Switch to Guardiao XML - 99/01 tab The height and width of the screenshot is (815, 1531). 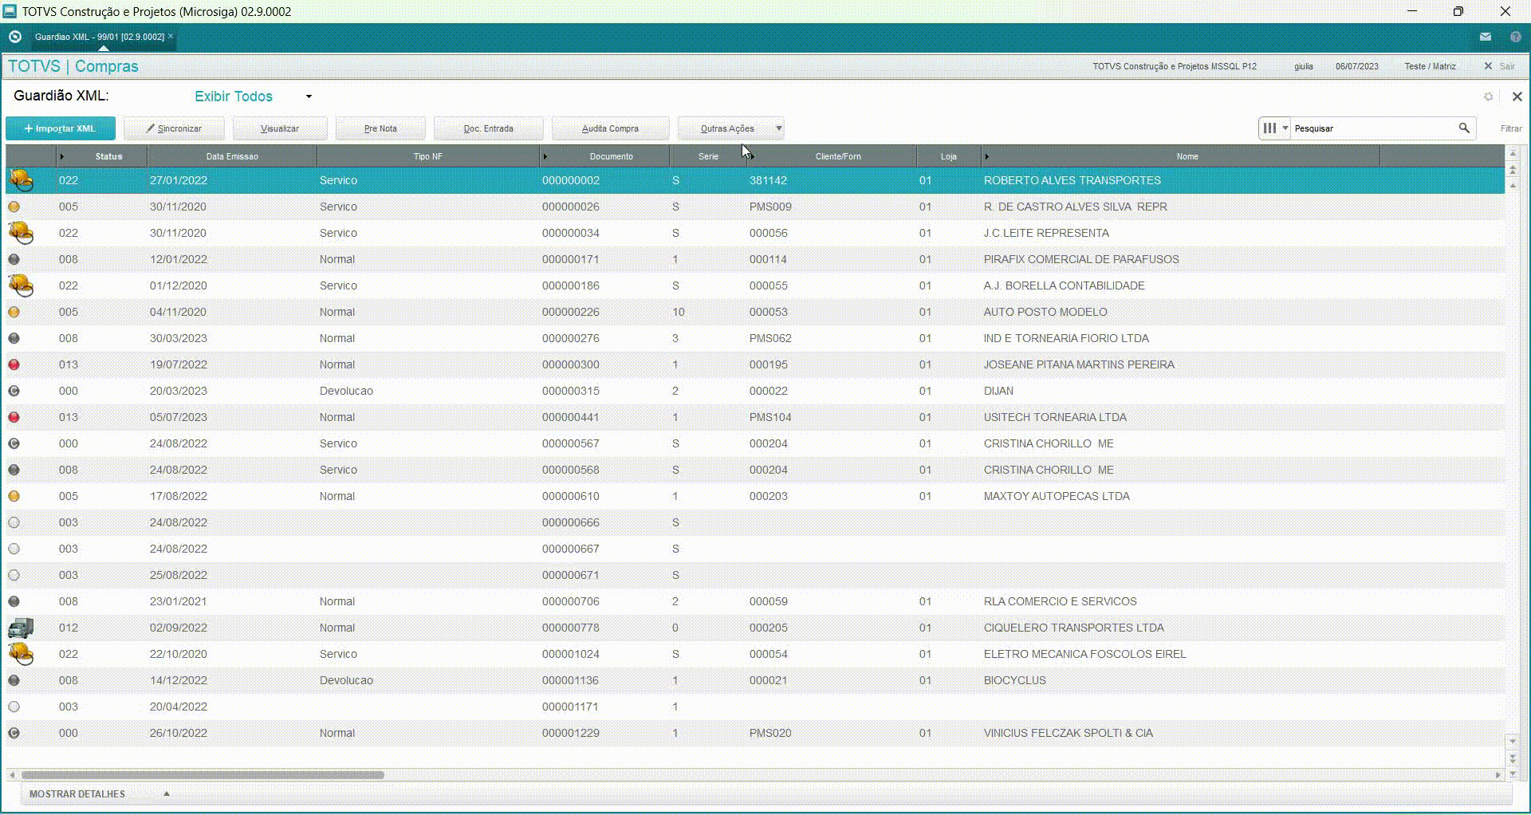[x=99, y=37]
